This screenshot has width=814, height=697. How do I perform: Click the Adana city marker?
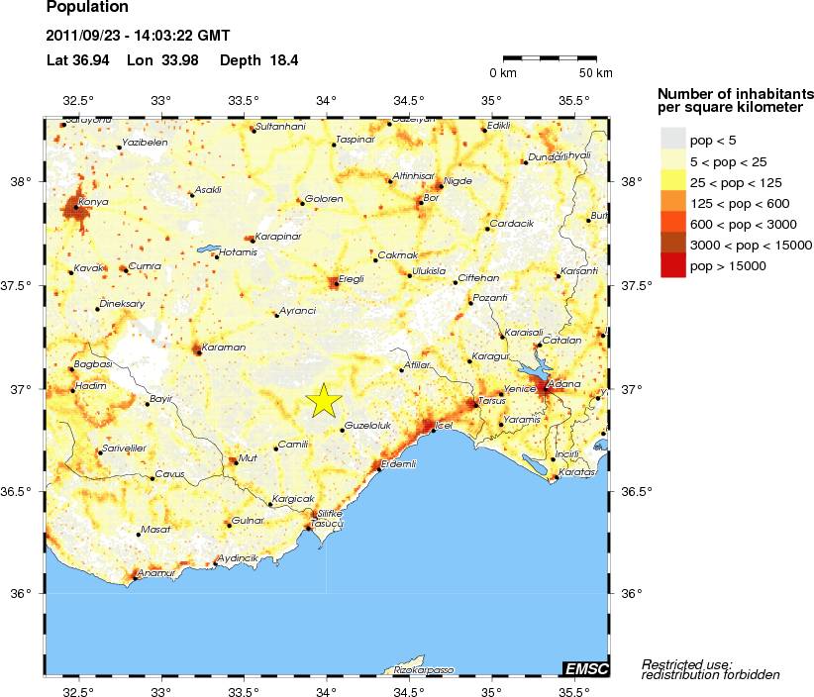point(544,388)
